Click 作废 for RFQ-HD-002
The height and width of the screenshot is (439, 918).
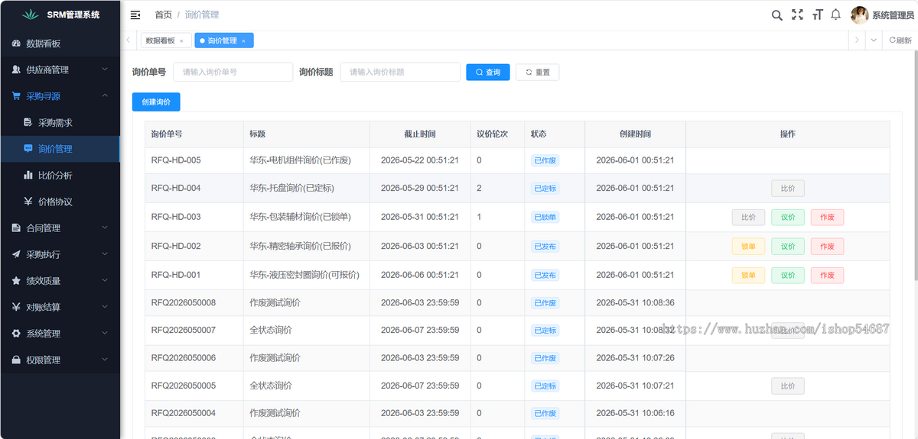point(827,246)
